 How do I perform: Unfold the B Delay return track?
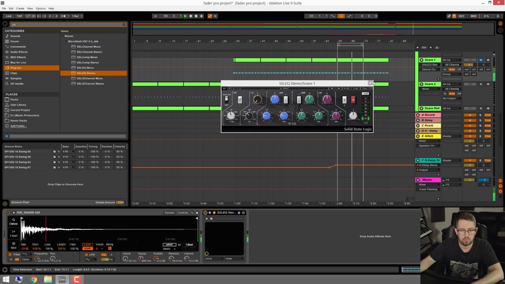[x=418, y=120]
